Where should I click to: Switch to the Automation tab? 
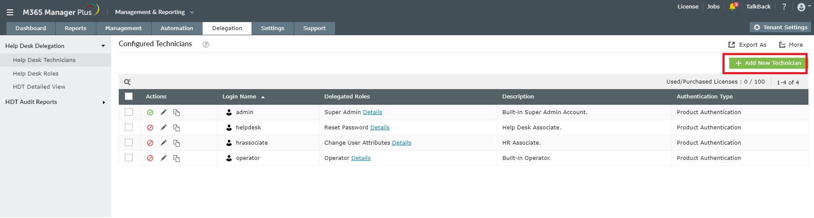(x=177, y=28)
